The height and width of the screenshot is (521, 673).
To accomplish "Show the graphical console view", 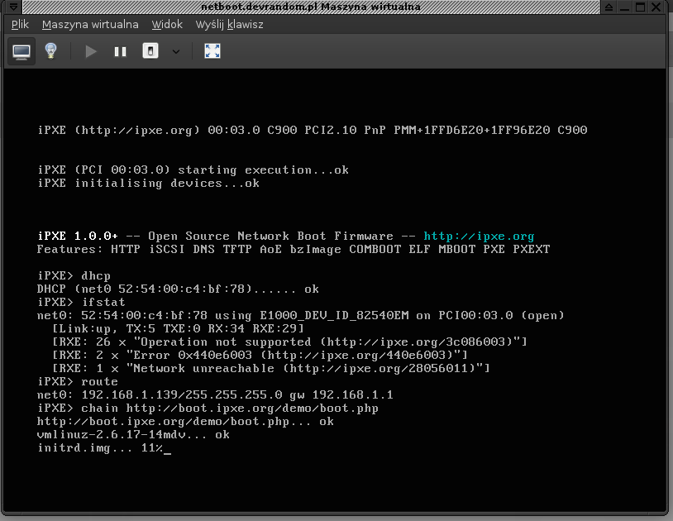I will [x=21, y=51].
